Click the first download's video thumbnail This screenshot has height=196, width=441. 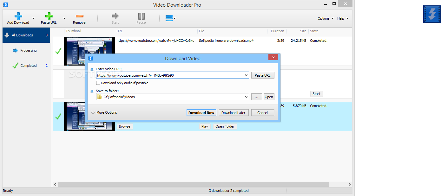(89, 51)
